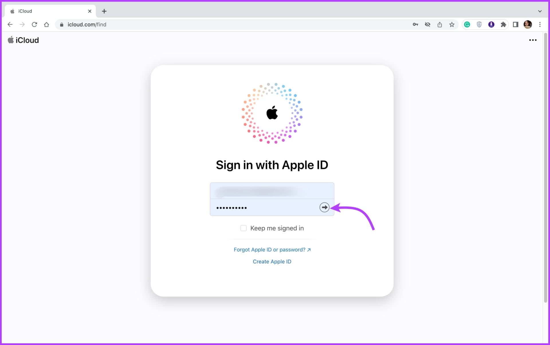Open the Forgot Apple ID or password link
Image resolution: width=550 pixels, height=345 pixels.
tap(272, 250)
